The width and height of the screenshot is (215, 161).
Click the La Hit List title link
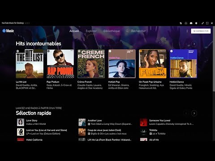tap(21, 82)
